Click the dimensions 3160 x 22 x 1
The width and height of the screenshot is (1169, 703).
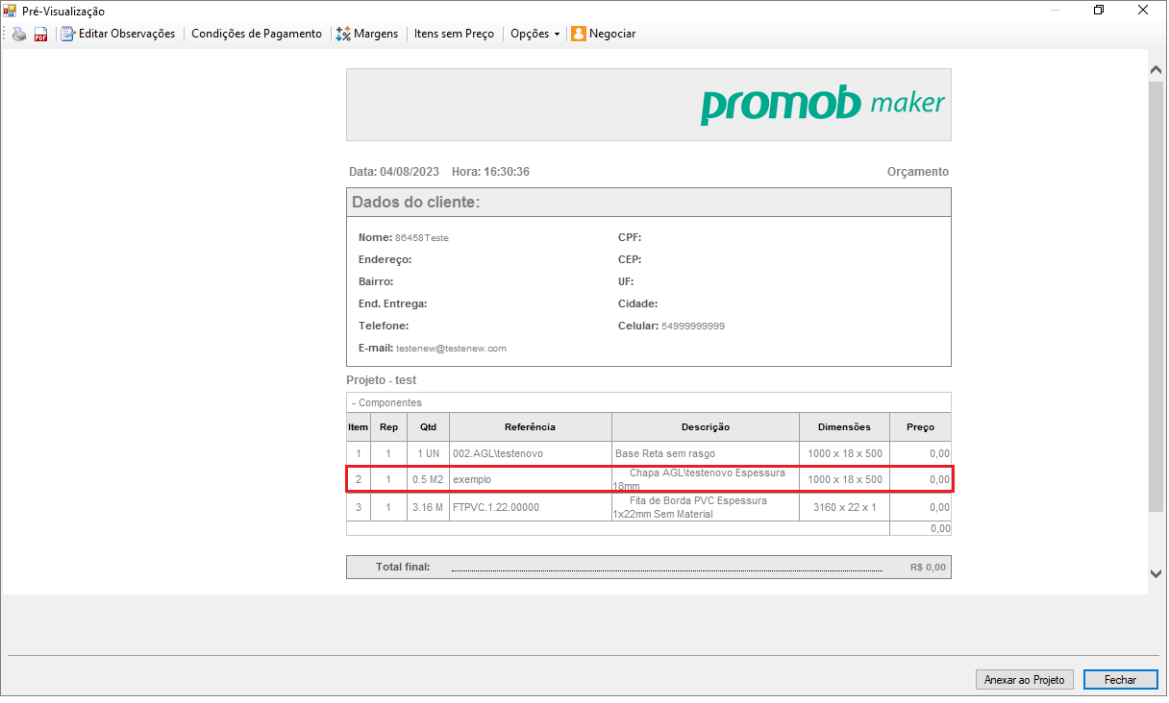pos(845,507)
